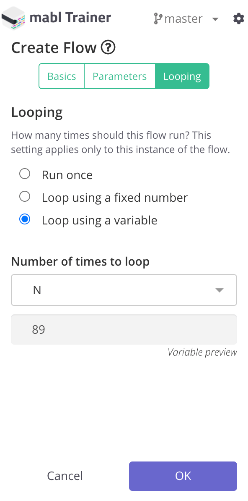Click Cancel to dismiss the flow dialog

point(65,476)
